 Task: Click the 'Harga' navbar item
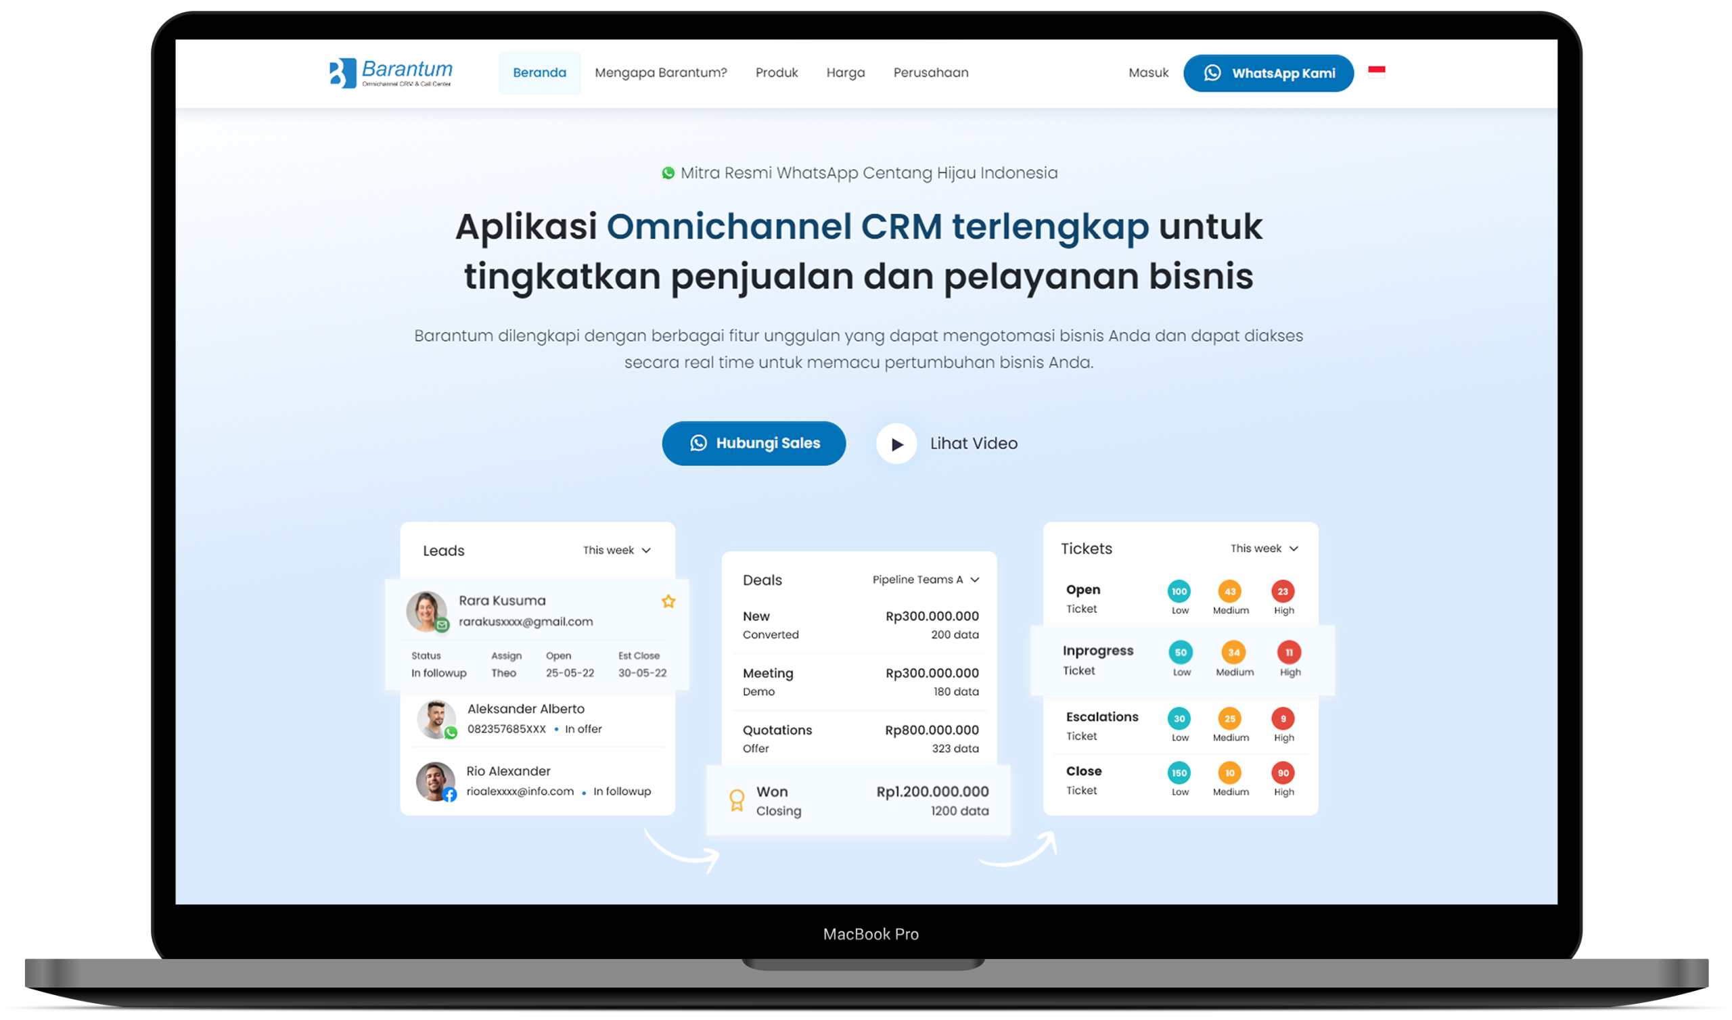point(846,72)
